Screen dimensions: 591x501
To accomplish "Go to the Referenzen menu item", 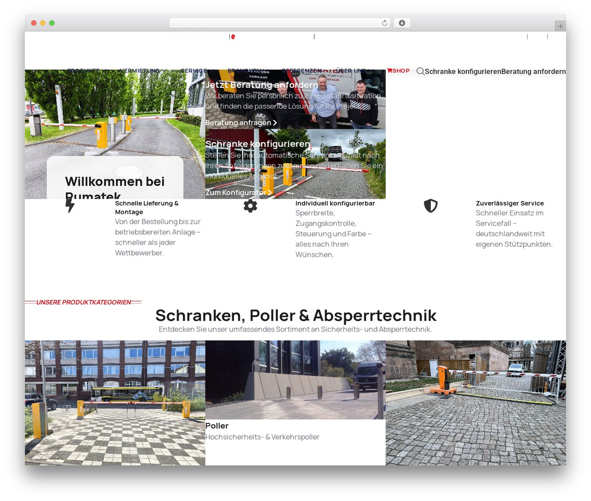I will click(x=302, y=71).
